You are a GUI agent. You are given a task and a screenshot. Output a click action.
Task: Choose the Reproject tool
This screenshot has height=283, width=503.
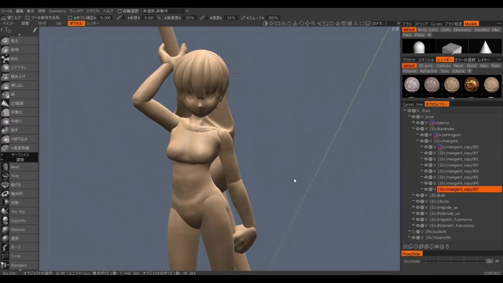click(19, 265)
